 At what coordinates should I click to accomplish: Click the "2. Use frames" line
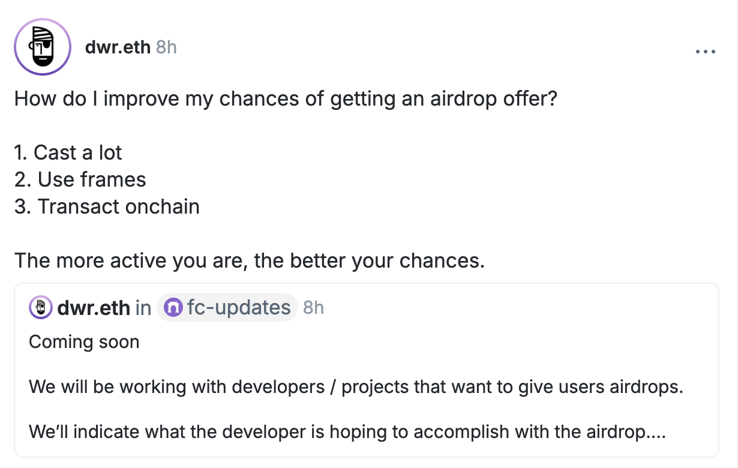coord(80,179)
